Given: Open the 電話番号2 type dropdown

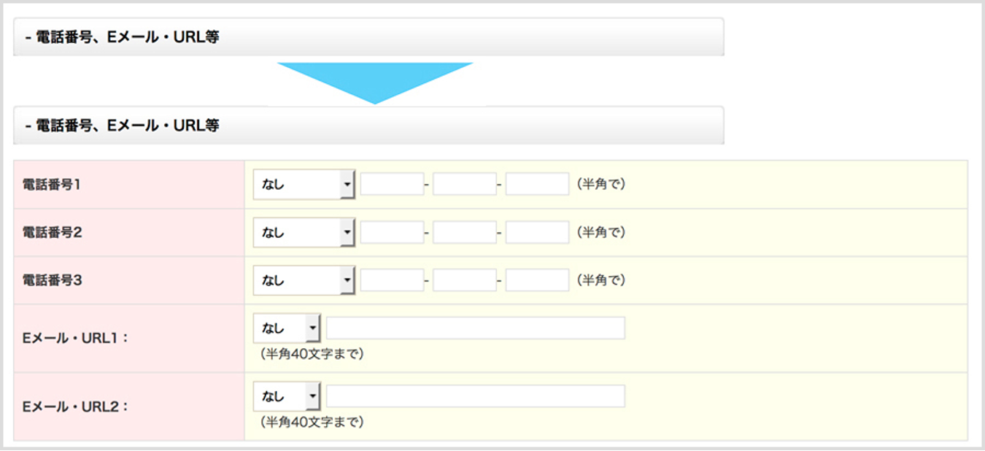Looking at the screenshot, I should [x=304, y=233].
